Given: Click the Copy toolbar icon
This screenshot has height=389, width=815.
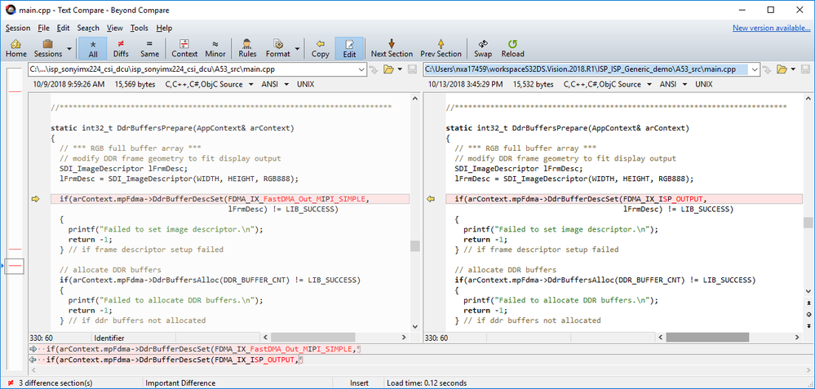Looking at the screenshot, I should (320, 48).
